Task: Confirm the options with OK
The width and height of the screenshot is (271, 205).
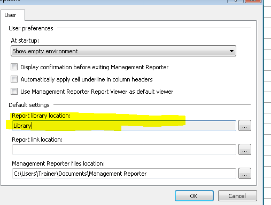Action: coord(194,196)
